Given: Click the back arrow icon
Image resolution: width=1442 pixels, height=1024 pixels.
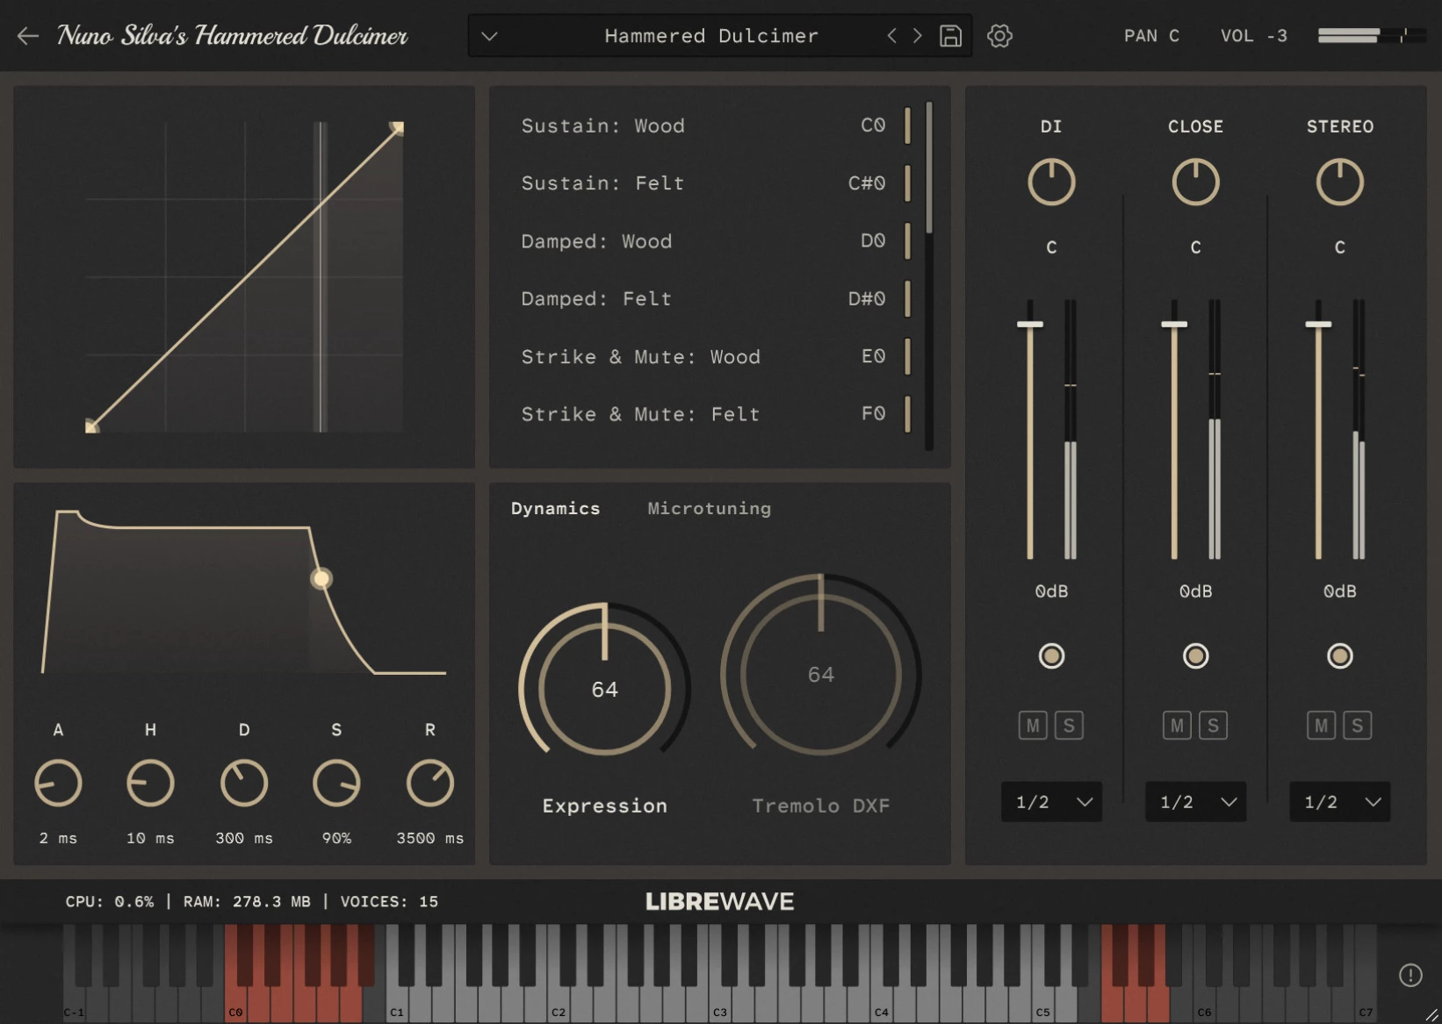Looking at the screenshot, I should pos(28,36).
